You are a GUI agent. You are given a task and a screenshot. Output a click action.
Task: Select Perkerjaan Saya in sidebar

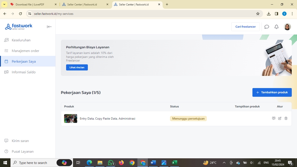click(28, 61)
